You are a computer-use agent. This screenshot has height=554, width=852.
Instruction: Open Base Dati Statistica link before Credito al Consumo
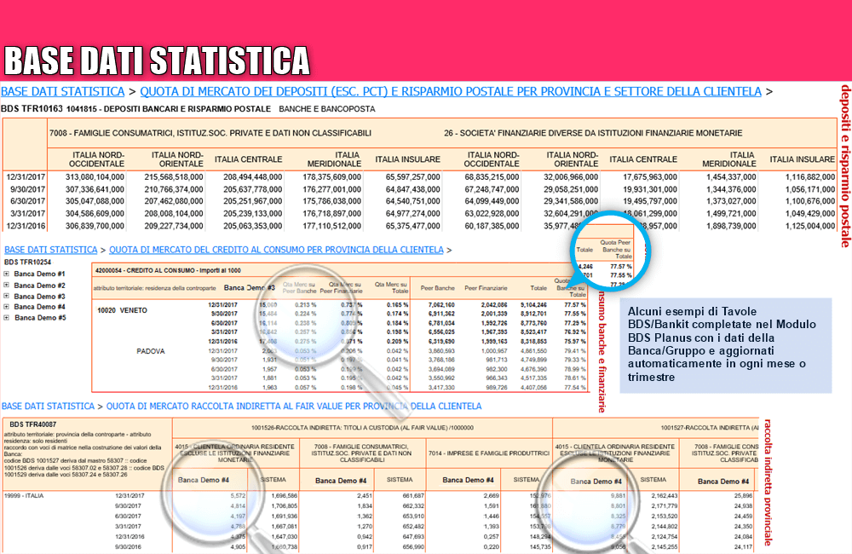click(51, 250)
